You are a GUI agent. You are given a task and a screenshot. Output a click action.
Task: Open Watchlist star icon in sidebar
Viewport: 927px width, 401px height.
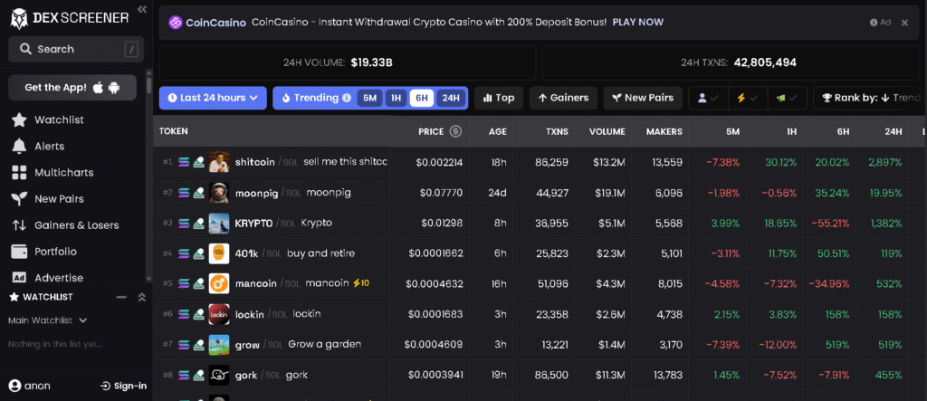pos(19,120)
